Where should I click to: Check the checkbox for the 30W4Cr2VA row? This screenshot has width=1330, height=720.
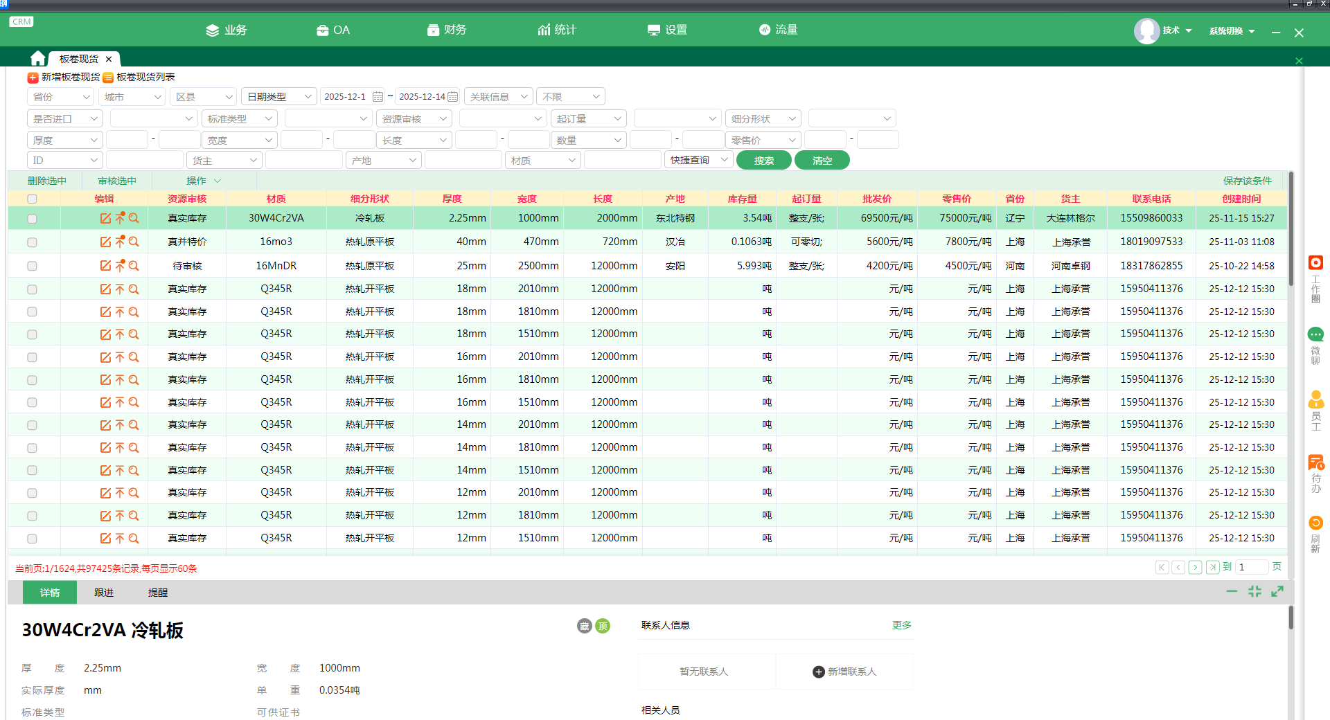32,219
